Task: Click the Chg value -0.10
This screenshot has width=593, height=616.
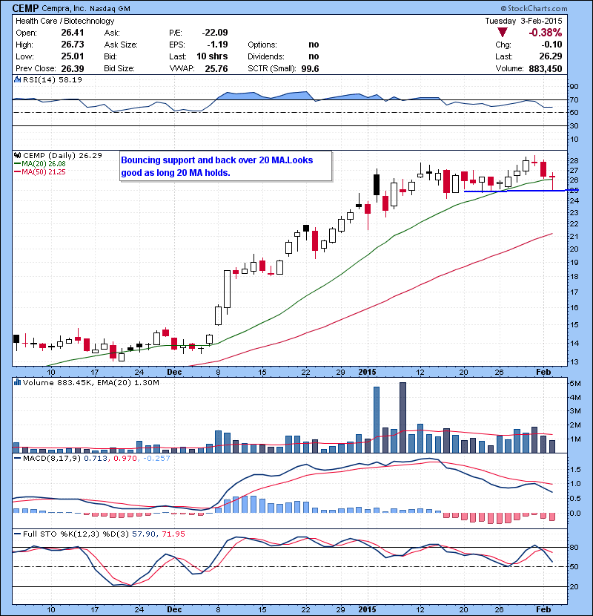Action: coord(552,45)
